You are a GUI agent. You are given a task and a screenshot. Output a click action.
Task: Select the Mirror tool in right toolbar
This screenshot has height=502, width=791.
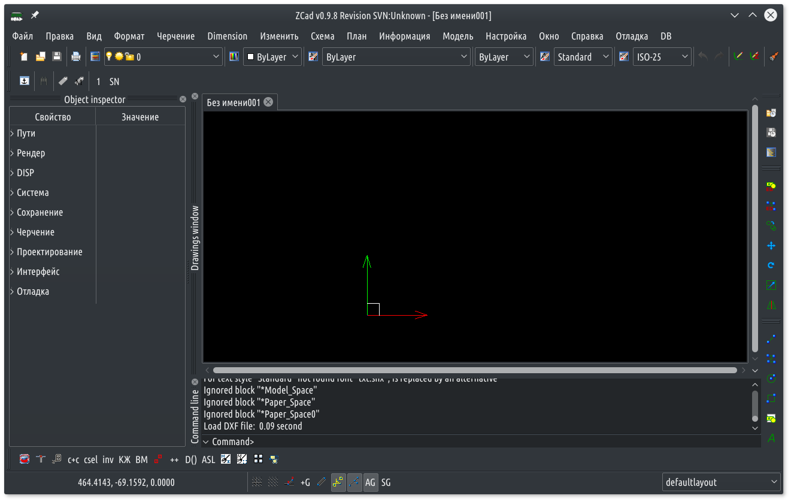(x=771, y=305)
